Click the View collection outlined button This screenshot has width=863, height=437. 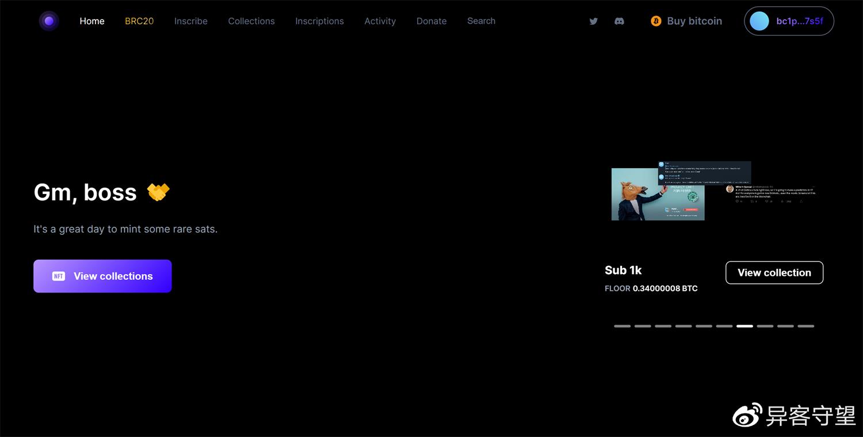point(774,273)
